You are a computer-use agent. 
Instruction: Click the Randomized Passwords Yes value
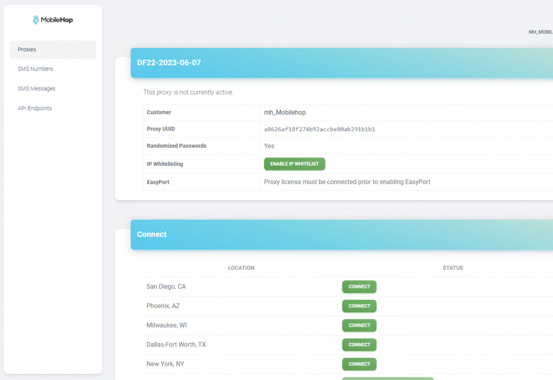tap(269, 146)
